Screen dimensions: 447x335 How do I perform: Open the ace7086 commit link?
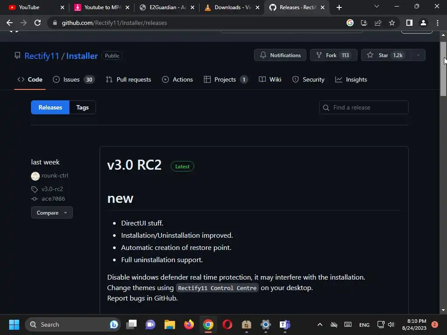pyautogui.click(x=53, y=198)
